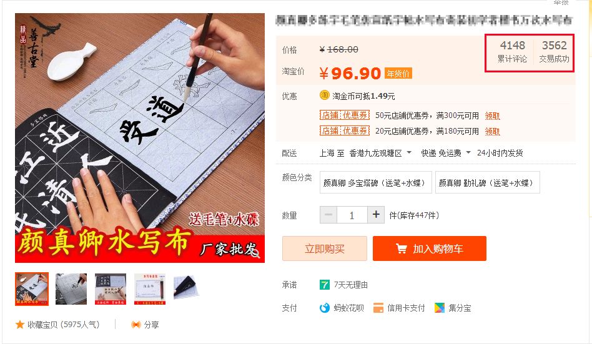Viewport: 592px width, 344px height.
Task: Claim the 50元店铺优惠券 via 领取 link
Action: click(x=492, y=116)
